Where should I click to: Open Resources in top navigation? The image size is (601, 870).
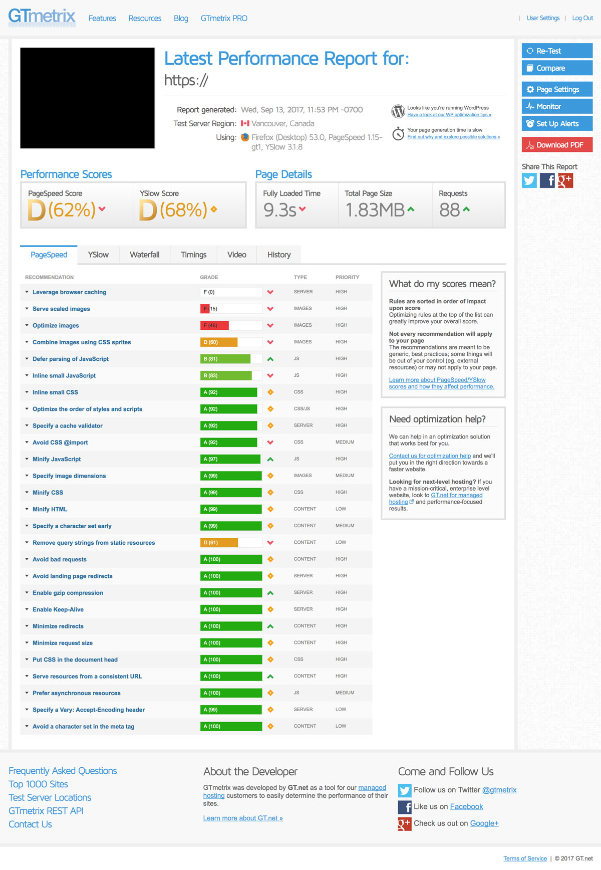coord(145,18)
